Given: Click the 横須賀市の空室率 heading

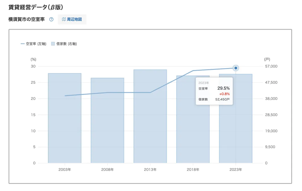Looking at the screenshot, I should (x=27, y=20).
